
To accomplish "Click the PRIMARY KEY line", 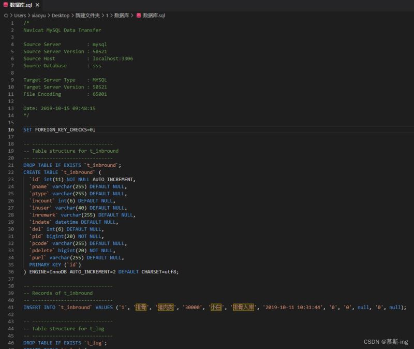I will click(x=55, y=265).
